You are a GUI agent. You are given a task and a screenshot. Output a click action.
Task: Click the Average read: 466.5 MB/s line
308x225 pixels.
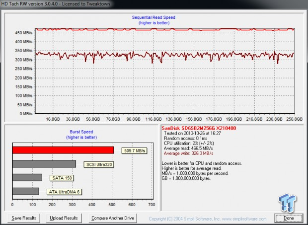pyautogui.click(x=188, y=148)
